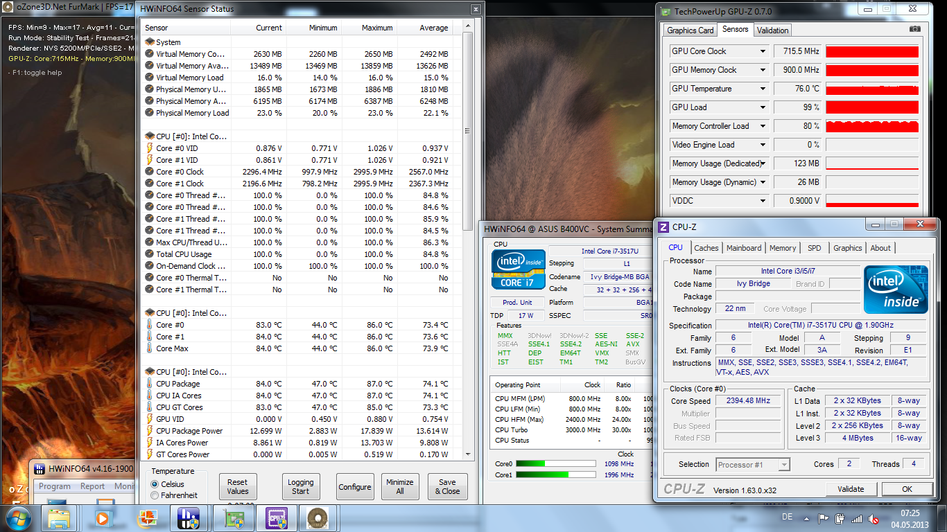The image size is (947, 532).
Task: Open HWiNFO64 Report menu
Action: pos(92,486)
